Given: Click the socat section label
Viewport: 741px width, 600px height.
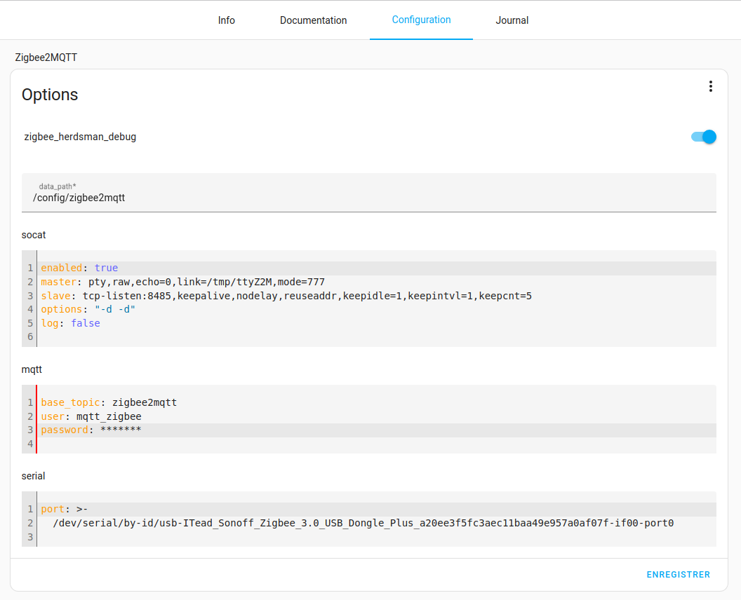Looking at the screenshot, I should click(x=34, y=235).
